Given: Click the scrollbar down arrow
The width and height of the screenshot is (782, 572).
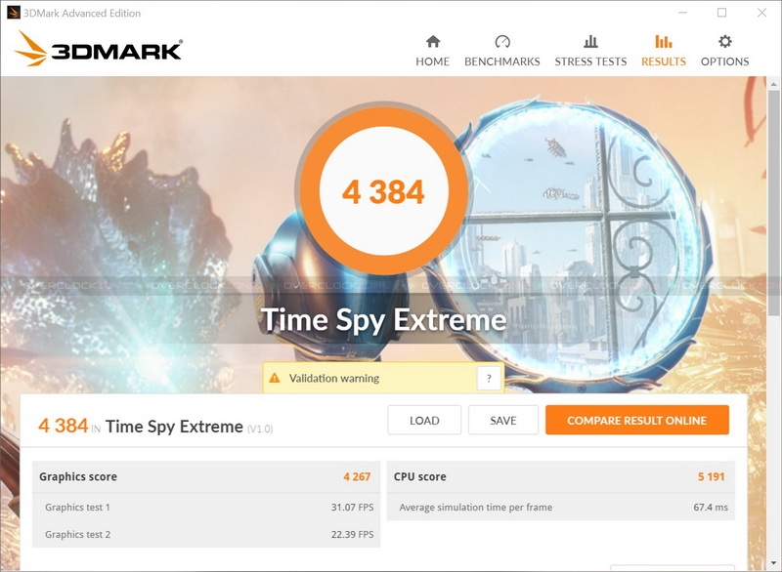Looking at the screenshot, I should click(773, 563).
